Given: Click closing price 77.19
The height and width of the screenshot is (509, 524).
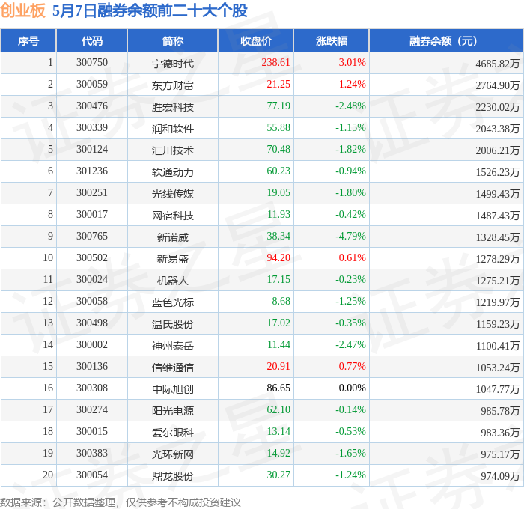Looking at the screenshot, I should point(278,106).
